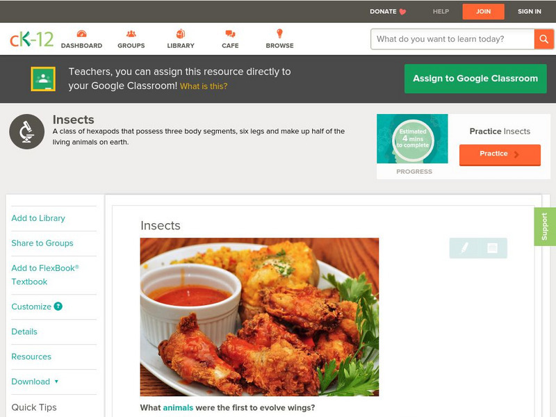556x417 pixels.
Task: Click the microscope subject icon
Action: tap(27, 131)
